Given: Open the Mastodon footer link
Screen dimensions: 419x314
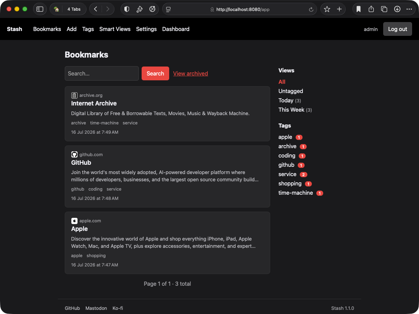Looking at the screenshot, I should point(96,308).
